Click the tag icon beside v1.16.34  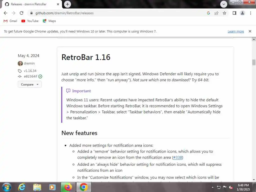point(20,71)
